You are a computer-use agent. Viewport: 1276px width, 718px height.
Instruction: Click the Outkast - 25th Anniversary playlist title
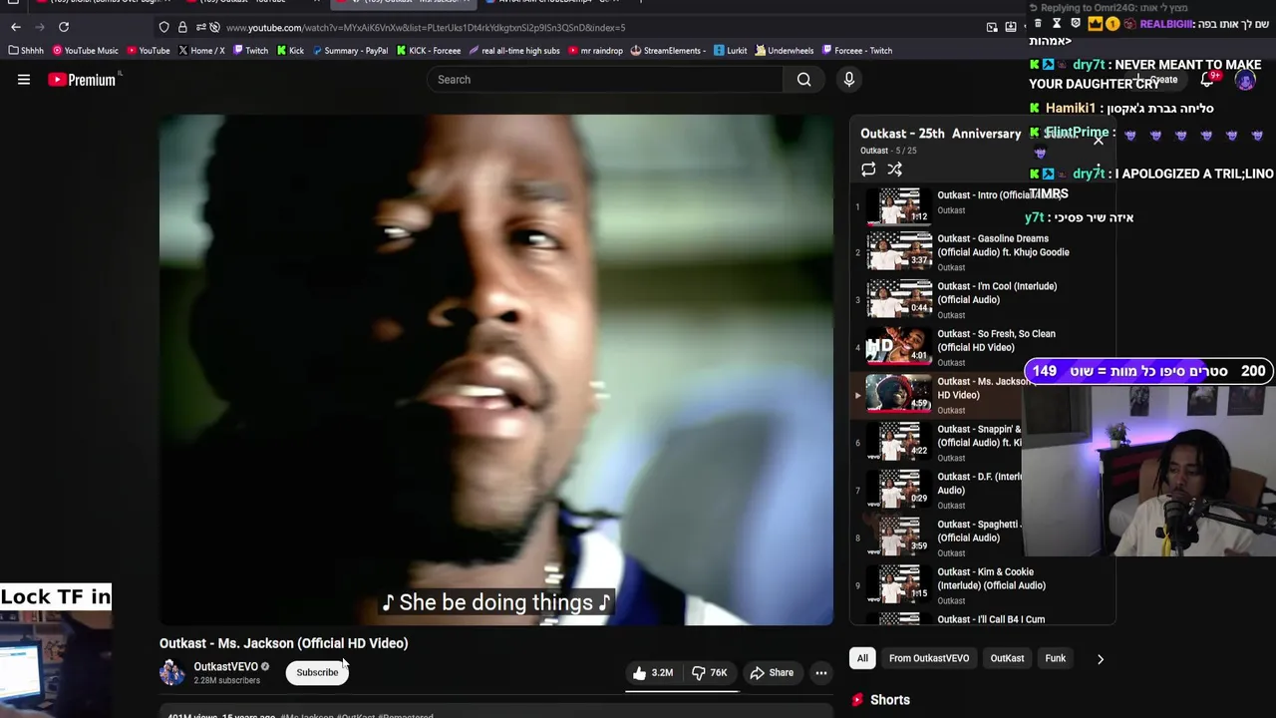coord(941,134)
